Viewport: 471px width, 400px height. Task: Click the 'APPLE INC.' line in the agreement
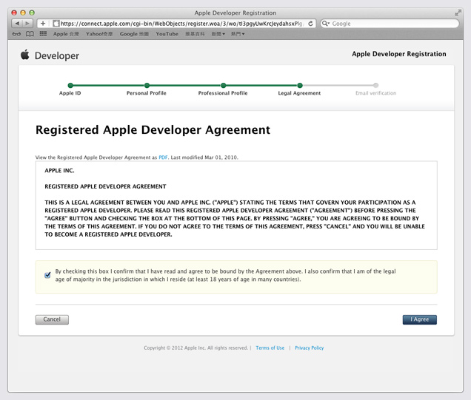click(x=59, y=171)
